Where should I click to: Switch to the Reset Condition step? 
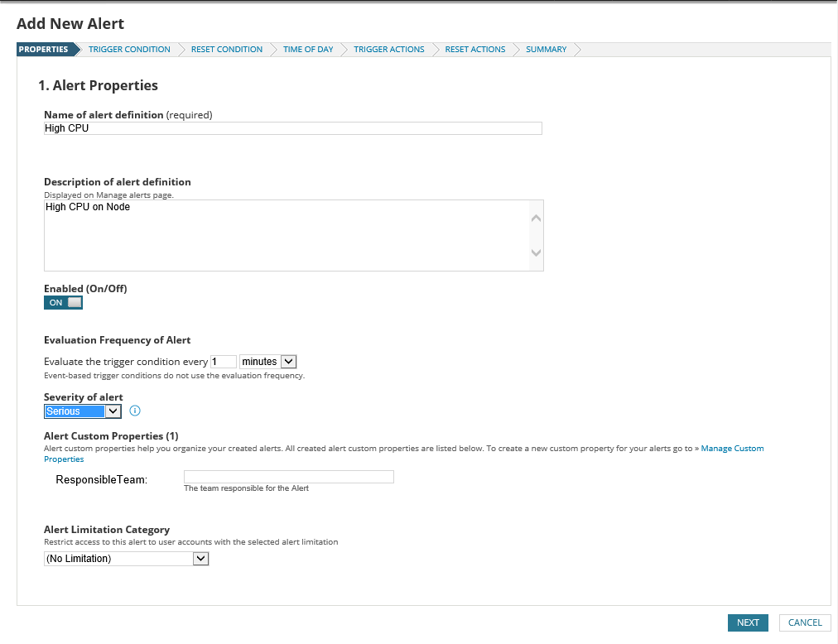coord(226,50)
